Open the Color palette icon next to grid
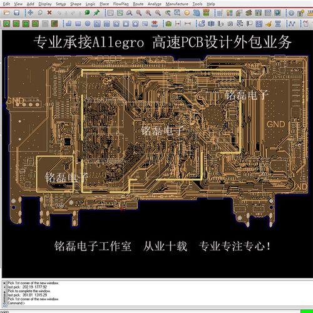Viewport: 313px width, 313px height. [x=229, y=13]
